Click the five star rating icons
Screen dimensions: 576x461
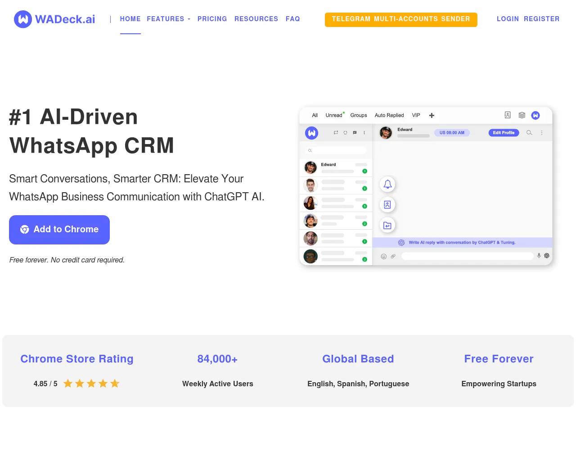(x=91, y=384)
